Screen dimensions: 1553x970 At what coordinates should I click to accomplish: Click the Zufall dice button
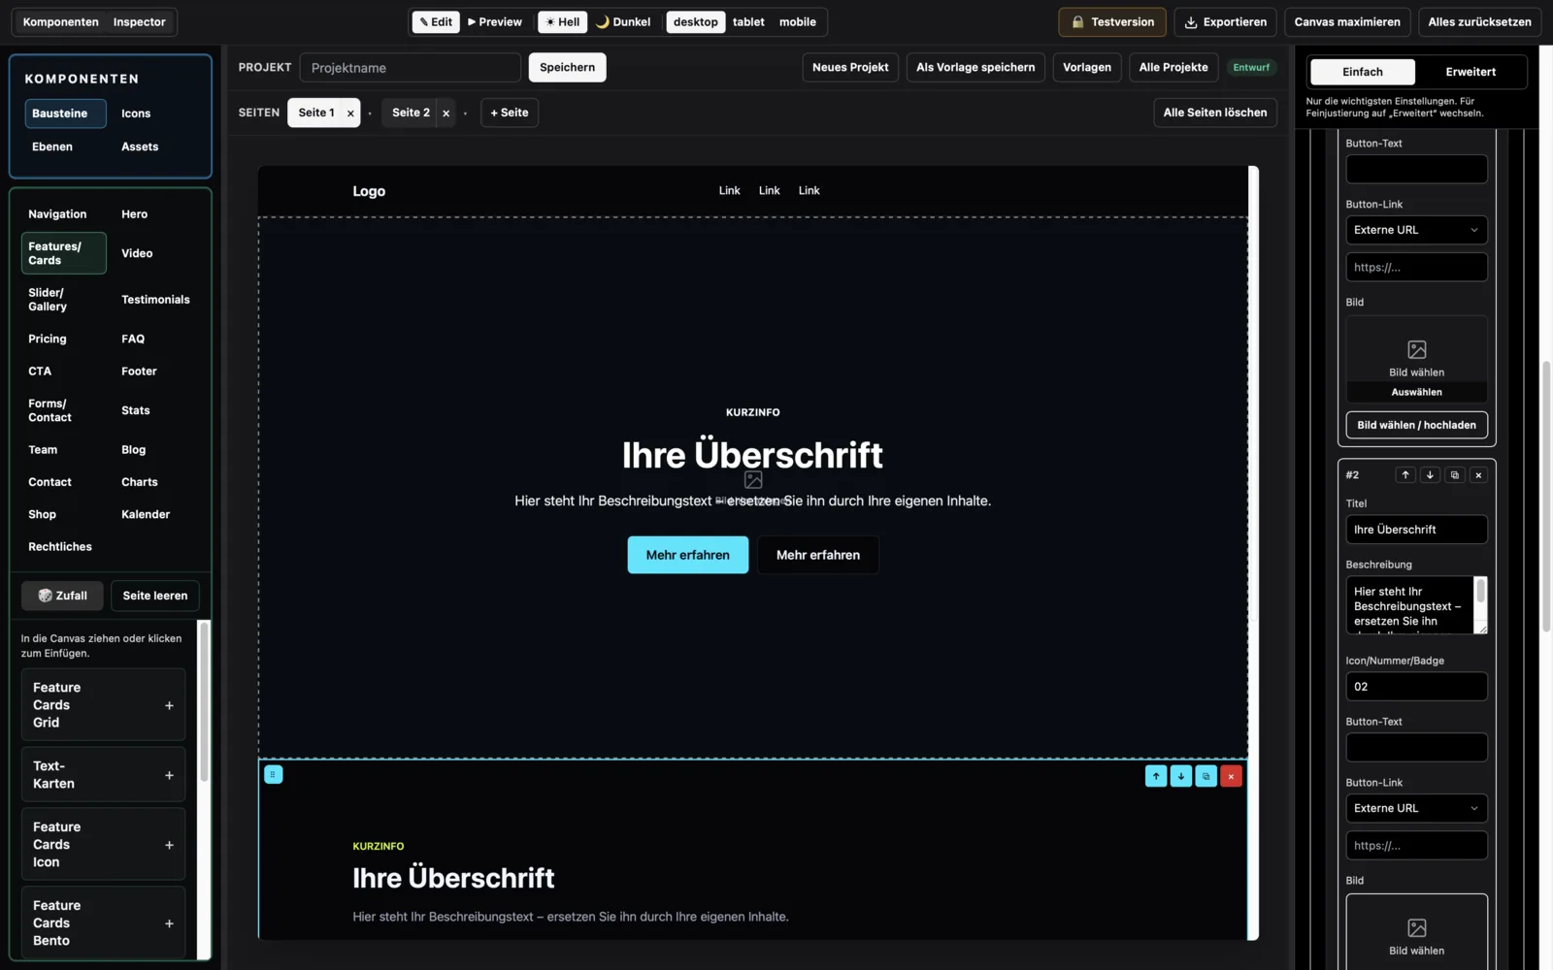tap(62, 596)
